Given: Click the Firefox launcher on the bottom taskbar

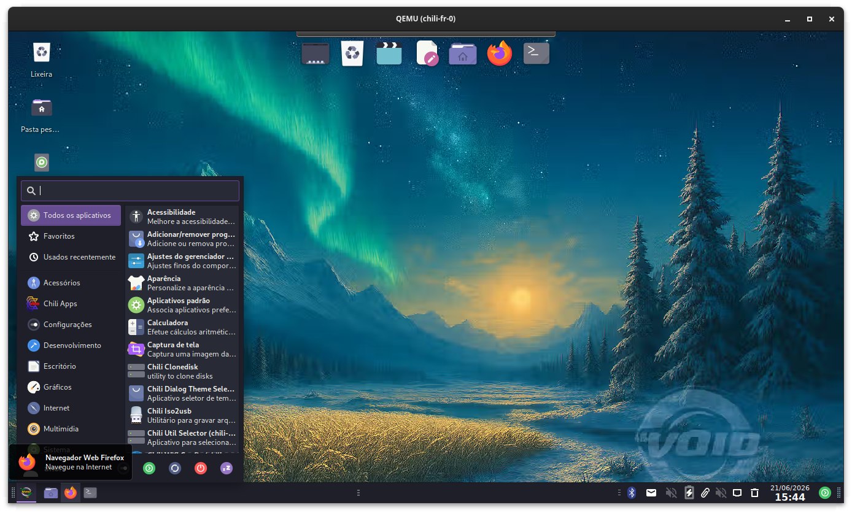Looking at the screenshot, I should [71, 493].
